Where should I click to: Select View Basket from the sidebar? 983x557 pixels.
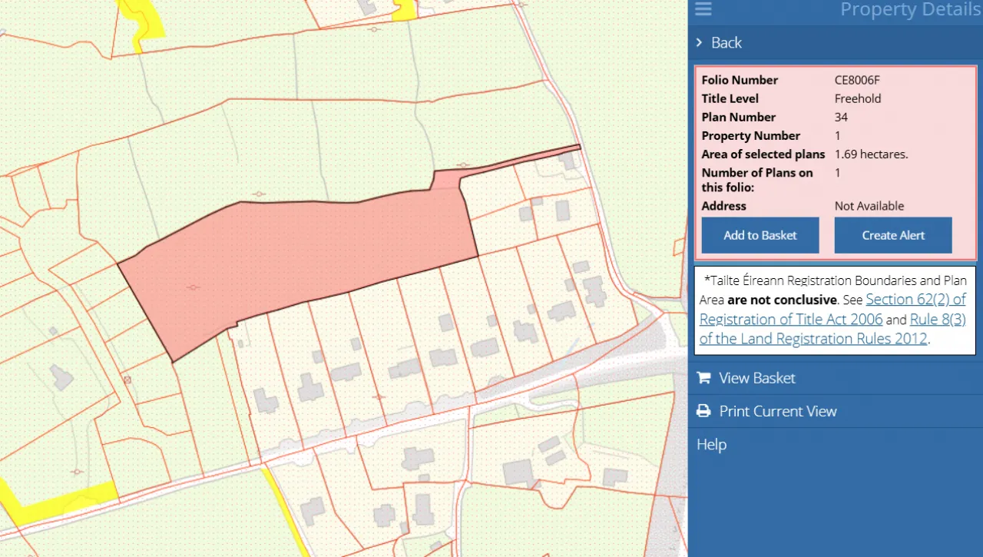[x=756, y=377]
